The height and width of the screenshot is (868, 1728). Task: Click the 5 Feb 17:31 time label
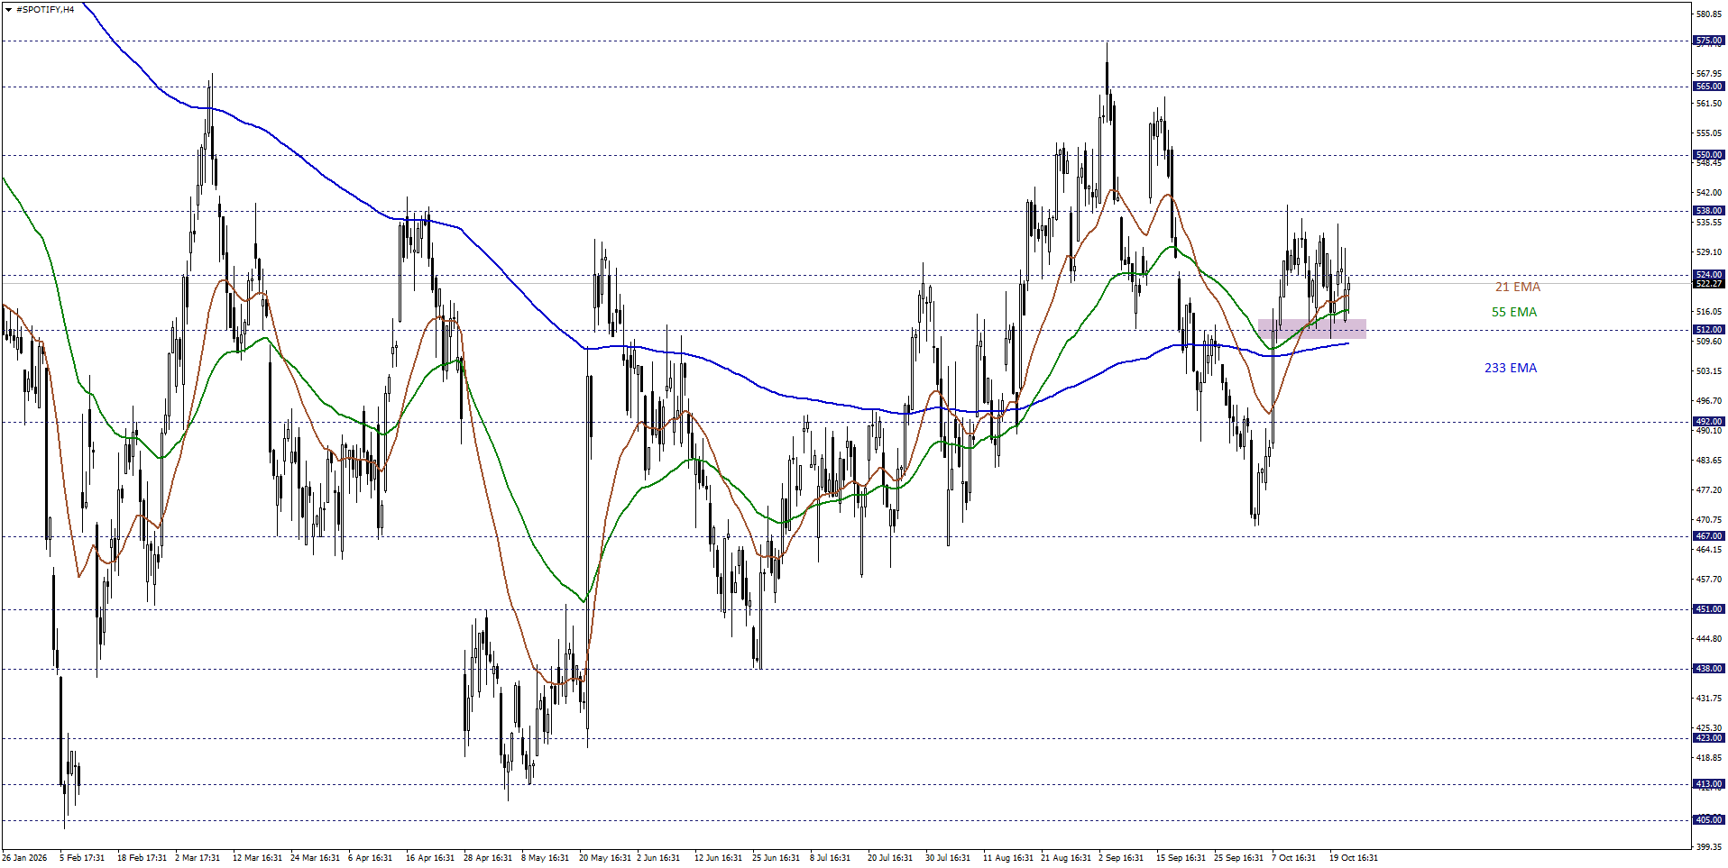[x=82, y=858]
